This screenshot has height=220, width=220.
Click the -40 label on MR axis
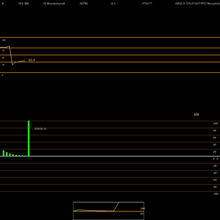click(x=215, y=173)
